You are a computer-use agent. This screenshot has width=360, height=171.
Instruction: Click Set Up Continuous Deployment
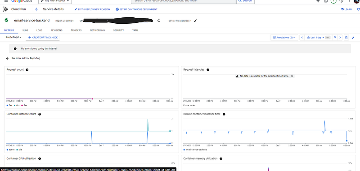[137, 9]
